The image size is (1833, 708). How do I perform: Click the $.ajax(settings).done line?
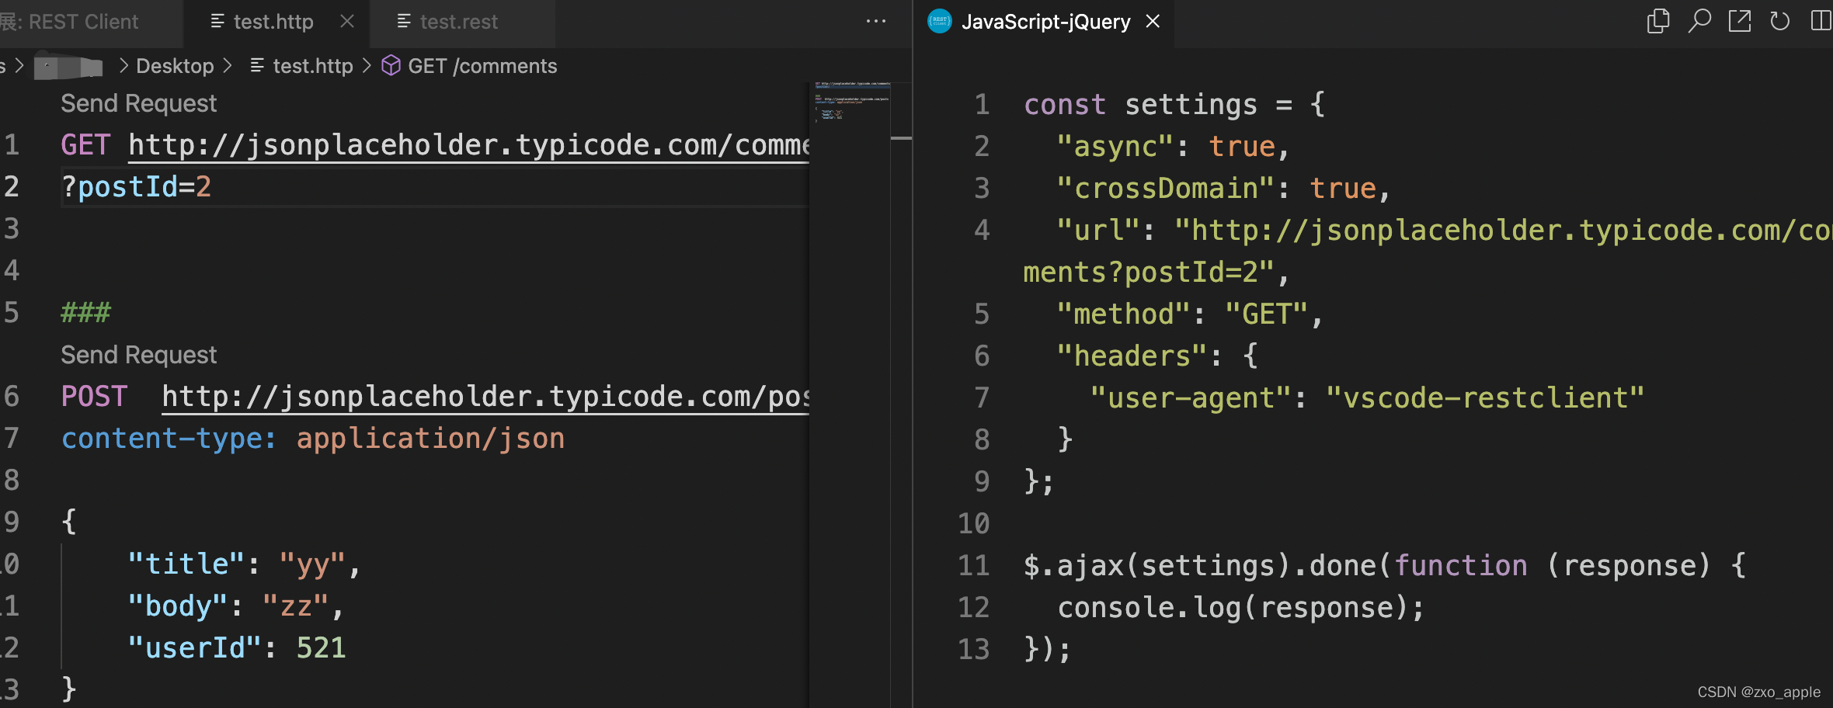click(x=1385, y=565)
